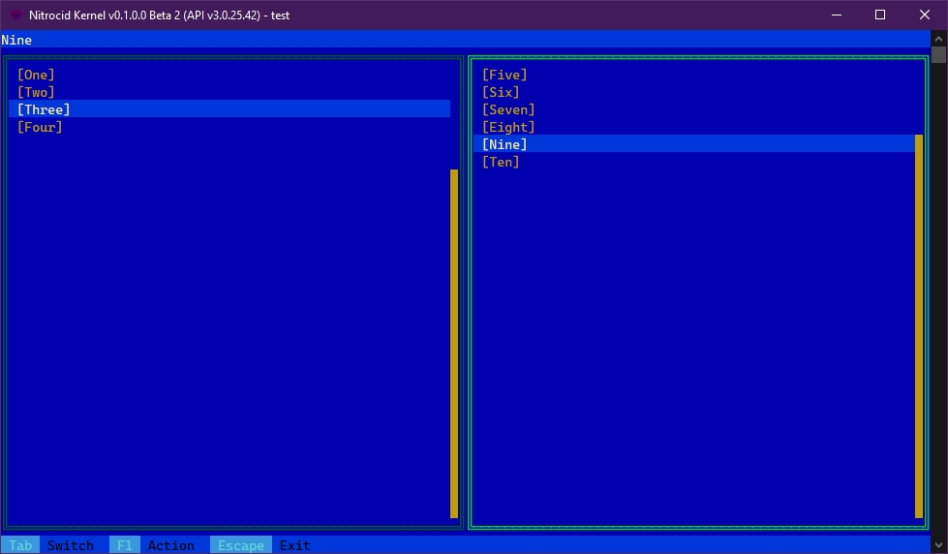Screen dimensions: 948x554
Task: Click the Action label in the bottom bar
Action: tap(171, 545)
